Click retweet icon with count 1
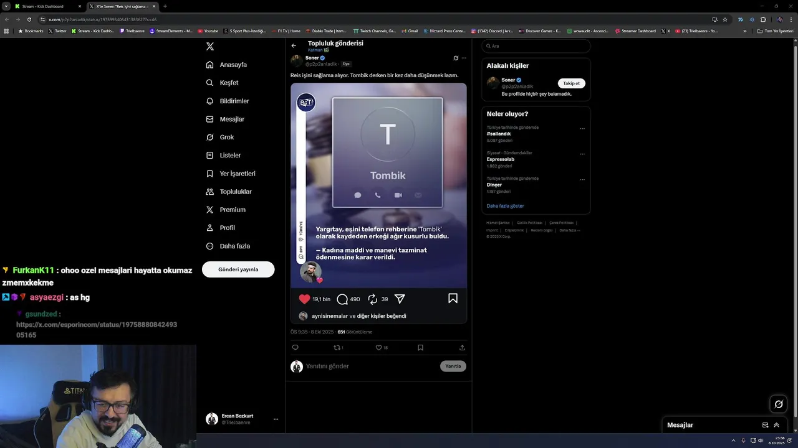 (338, 348)
